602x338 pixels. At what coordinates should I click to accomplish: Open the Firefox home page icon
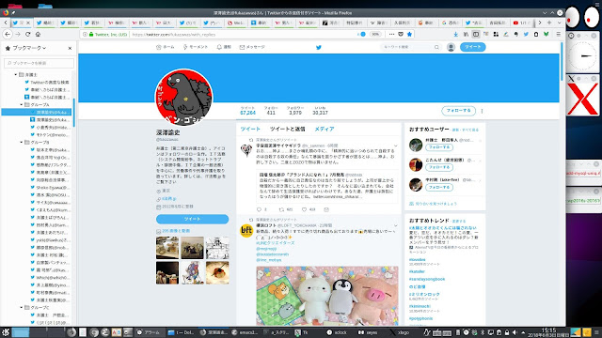pos(38,34)
